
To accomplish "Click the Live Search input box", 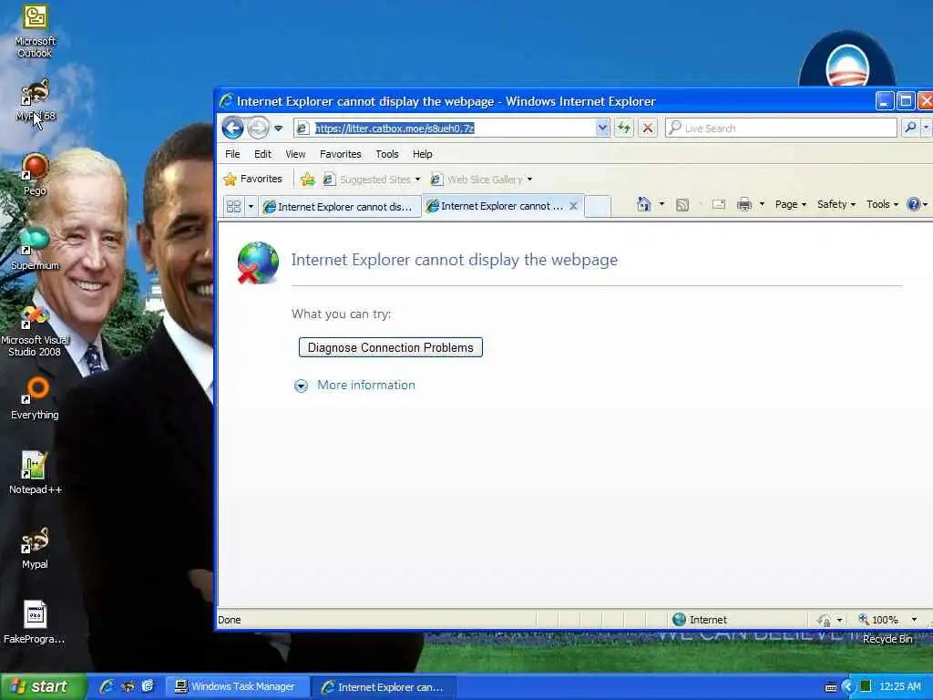I will [781, 128].
